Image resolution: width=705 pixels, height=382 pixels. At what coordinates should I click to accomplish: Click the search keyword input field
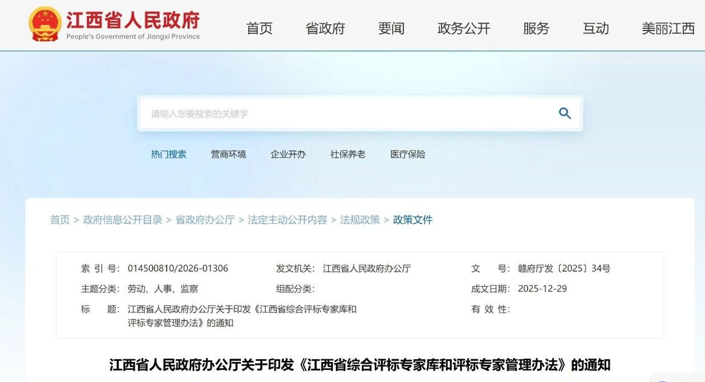click(x=347, y=113)
